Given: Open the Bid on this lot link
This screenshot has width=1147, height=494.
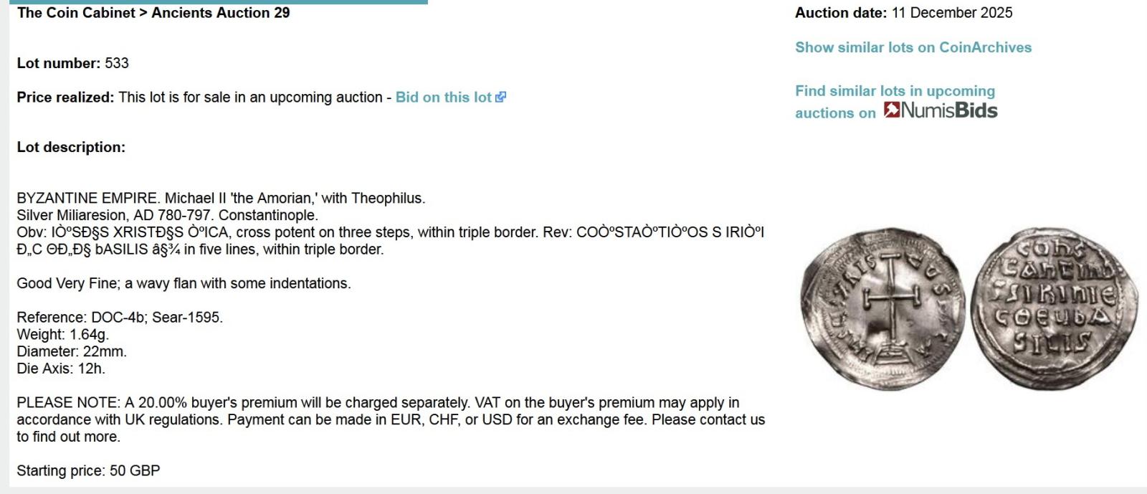Looking at the screenshot, I should tap(444, 98).
